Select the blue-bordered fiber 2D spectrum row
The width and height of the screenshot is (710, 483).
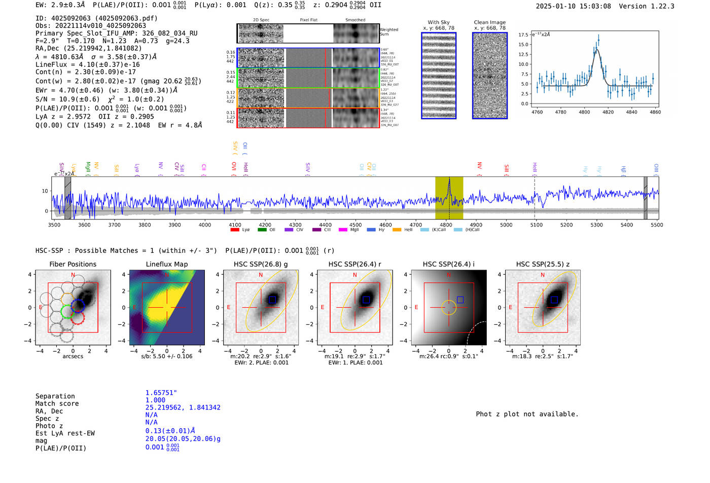(308, 58)
